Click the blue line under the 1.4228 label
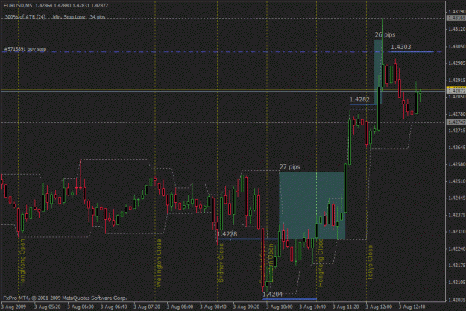Screen dimensions: 466x311 [248, 239]
